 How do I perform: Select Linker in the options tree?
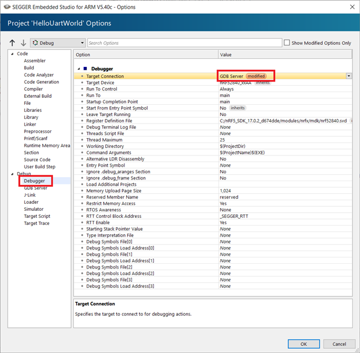tap(30, 124)
